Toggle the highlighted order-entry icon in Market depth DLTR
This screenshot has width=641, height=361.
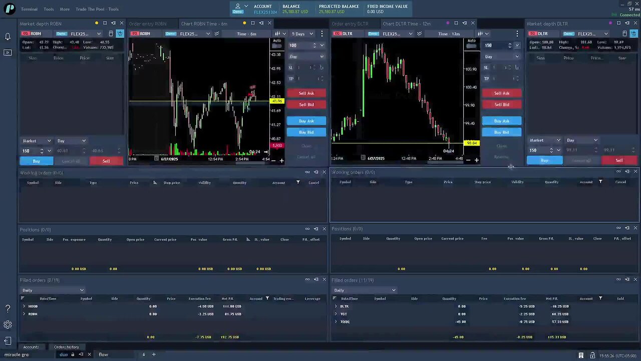[x=633, y=34]
